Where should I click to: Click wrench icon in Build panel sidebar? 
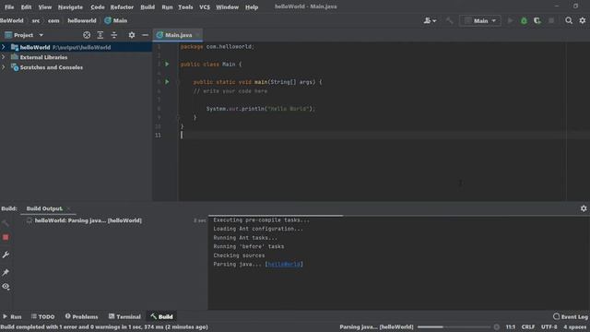(x=6, y=255)
